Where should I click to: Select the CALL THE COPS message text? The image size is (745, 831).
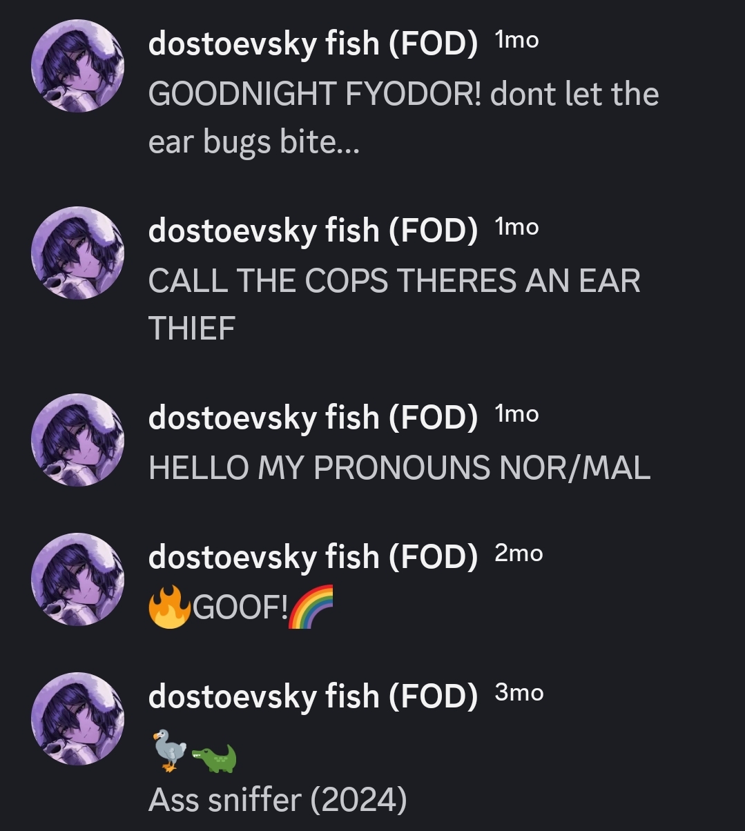(395, 304)
